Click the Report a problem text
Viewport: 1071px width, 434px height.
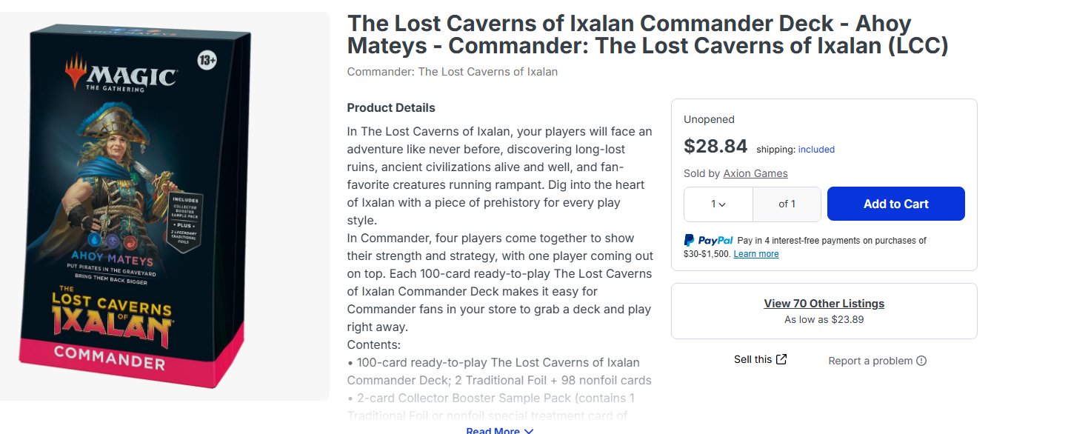coord(870,361)
